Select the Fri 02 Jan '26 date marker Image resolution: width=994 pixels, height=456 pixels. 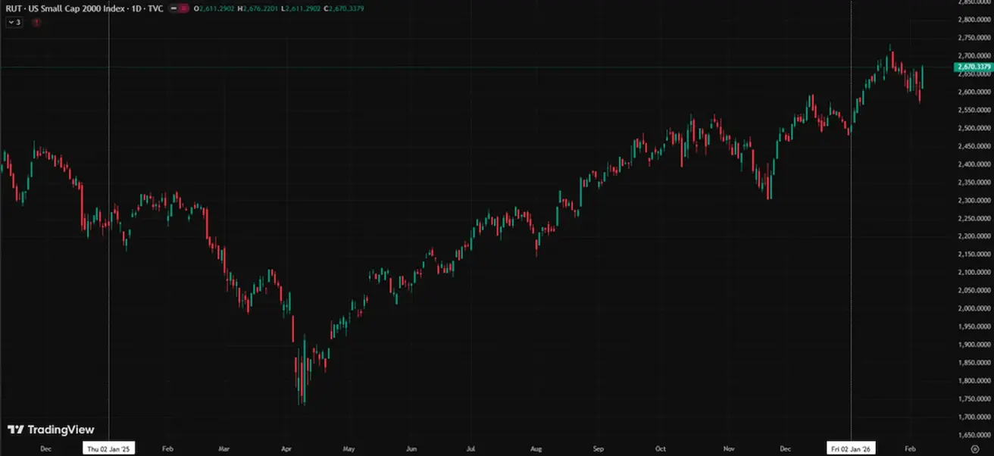[x=852, y=448]
